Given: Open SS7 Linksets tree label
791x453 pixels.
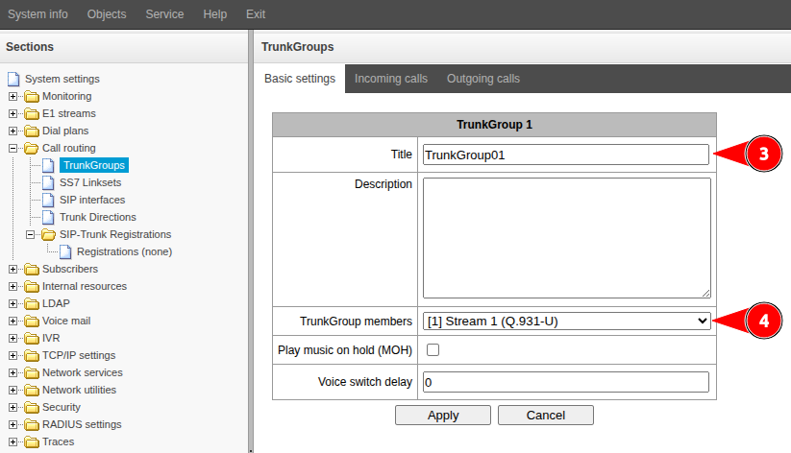Looking at the screenshot, I should 90,182.
